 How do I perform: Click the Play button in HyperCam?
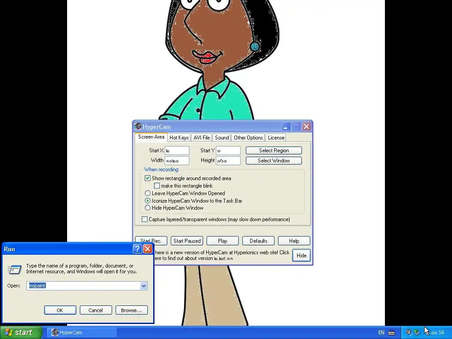click(x=222, y=241)
